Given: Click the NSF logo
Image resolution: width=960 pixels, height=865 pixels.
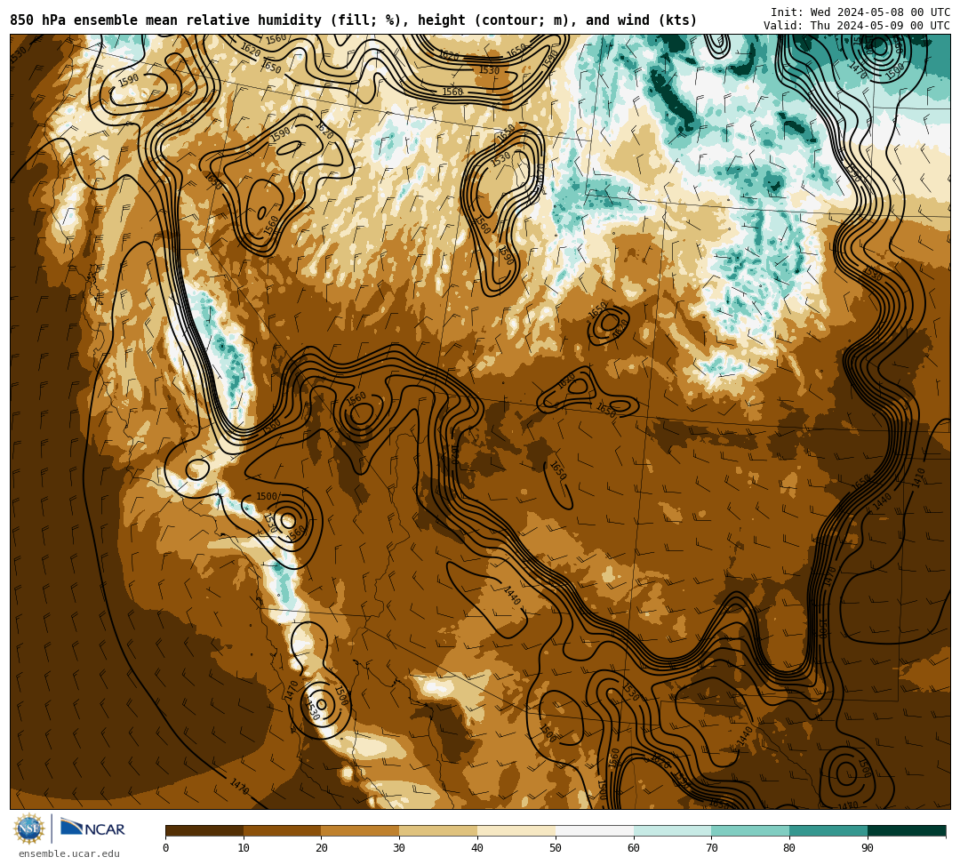Looking at the screenshot, I should [29, 829].
